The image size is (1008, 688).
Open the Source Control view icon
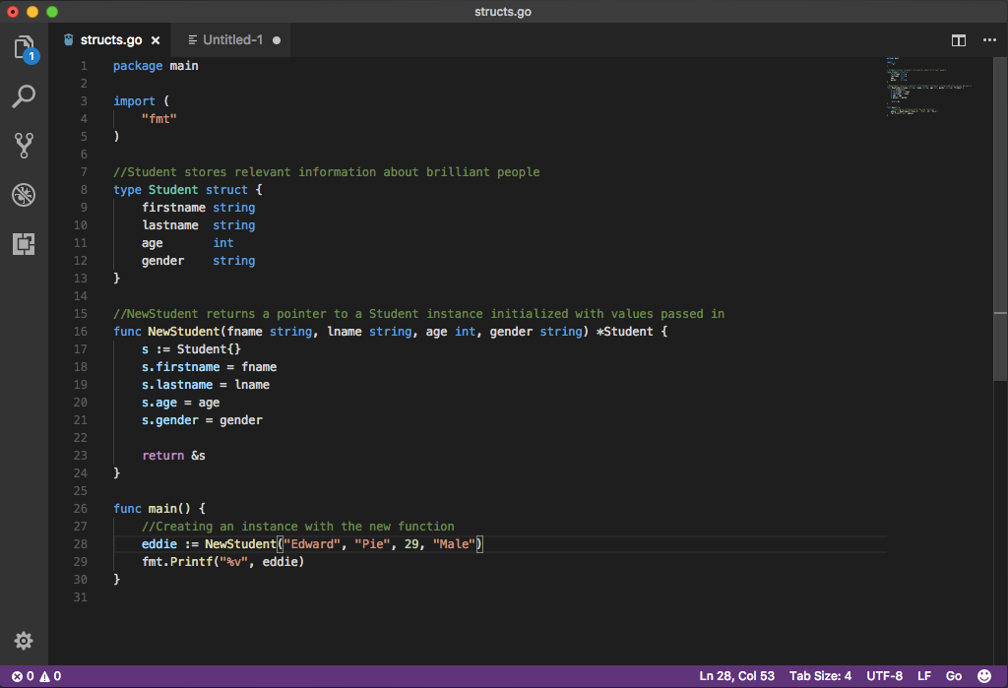coord(24,146)
